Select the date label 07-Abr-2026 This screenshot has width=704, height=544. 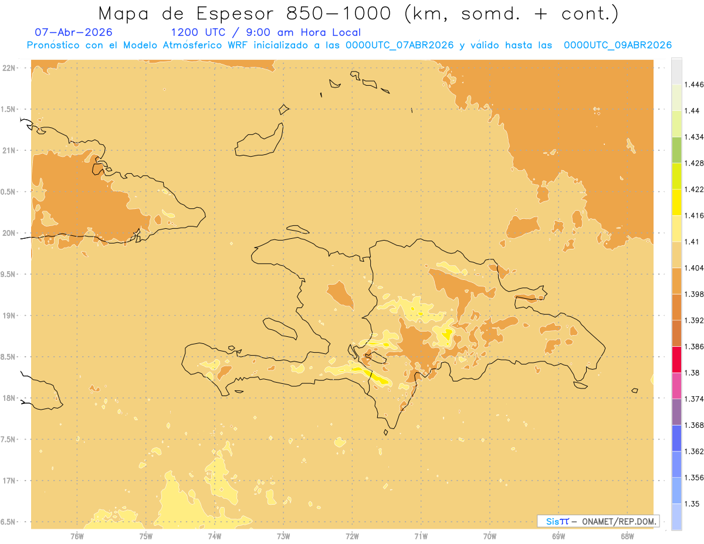pos(74,32)
